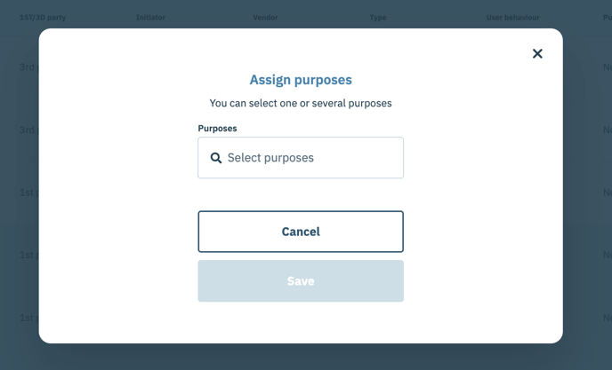Click the Purposes field label

217,129
